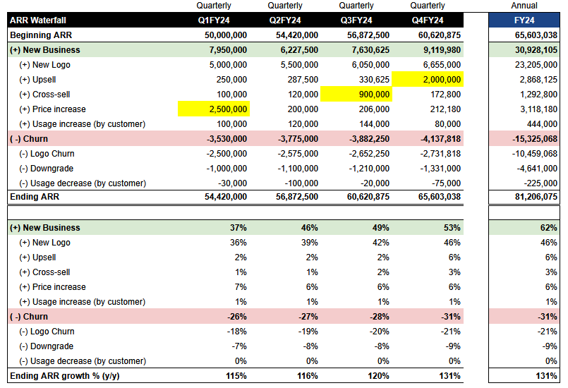The image size is (568, 388).
Task: Select New Logo percentage 42%
Action: [381, 243]
